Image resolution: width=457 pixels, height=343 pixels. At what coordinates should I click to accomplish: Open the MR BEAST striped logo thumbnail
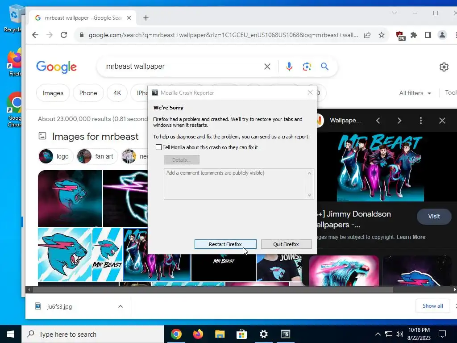[107, 254]
